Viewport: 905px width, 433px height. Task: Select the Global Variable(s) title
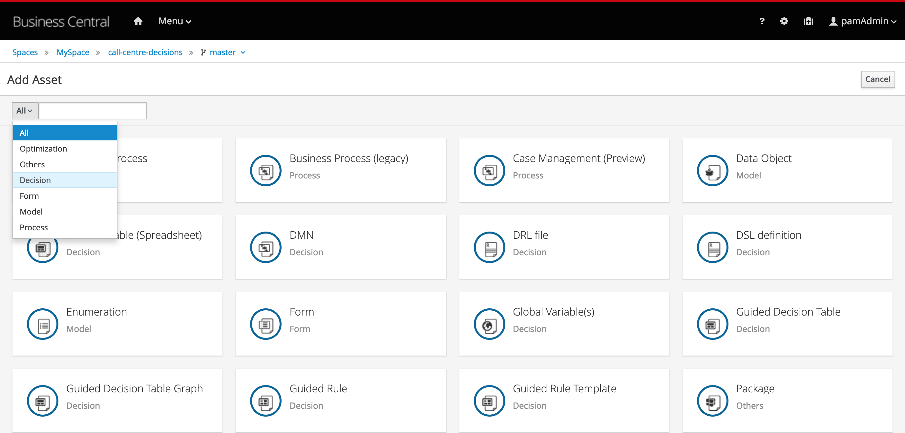pyautogui.click(x=553, y=312)
